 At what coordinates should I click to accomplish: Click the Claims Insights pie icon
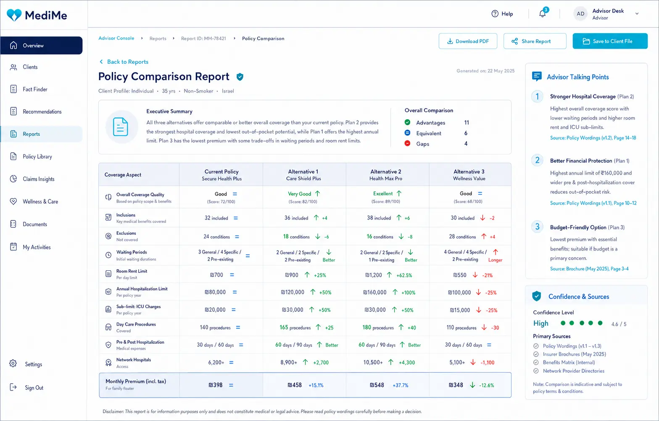pyautogui.click(x=13, y=179)
